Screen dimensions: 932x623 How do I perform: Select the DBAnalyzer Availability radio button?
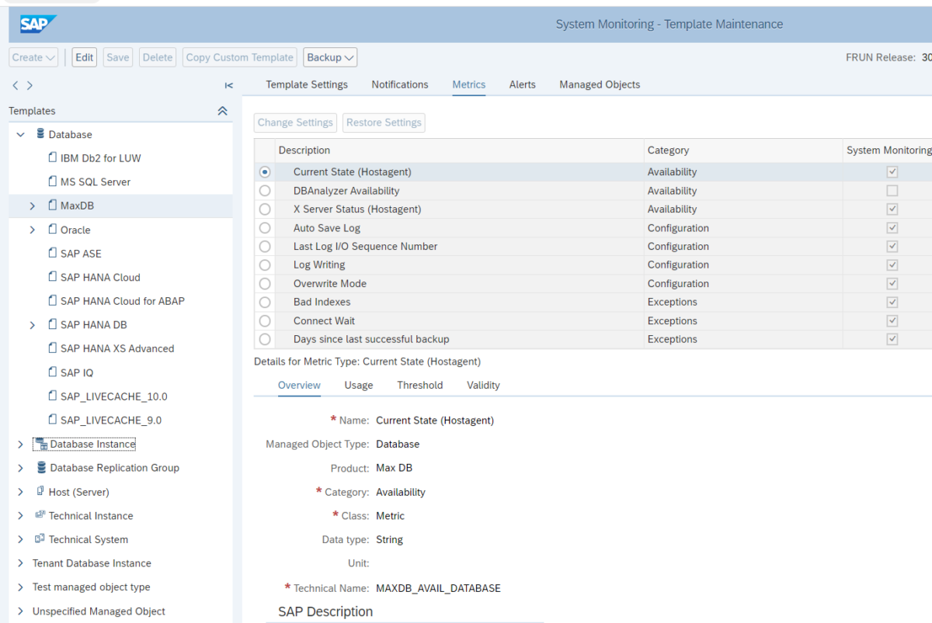pos(265,190)
